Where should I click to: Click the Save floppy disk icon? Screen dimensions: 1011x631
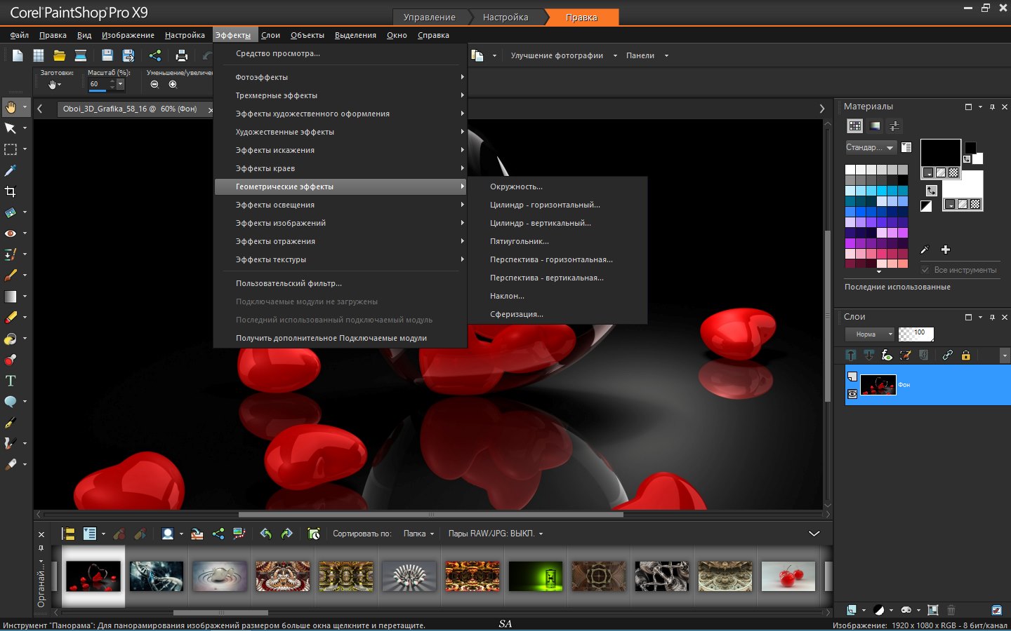107,55
